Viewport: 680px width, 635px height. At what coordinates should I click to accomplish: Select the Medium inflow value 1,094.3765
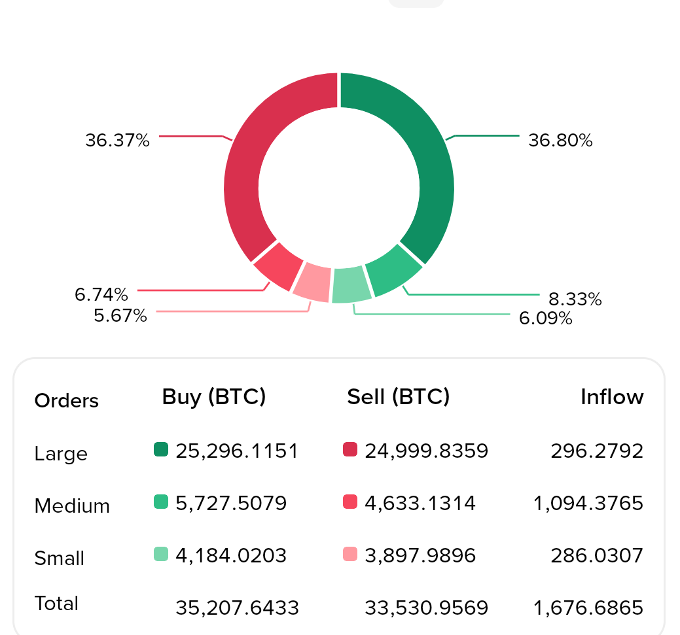pyautogui.click(x=588, y=504)
